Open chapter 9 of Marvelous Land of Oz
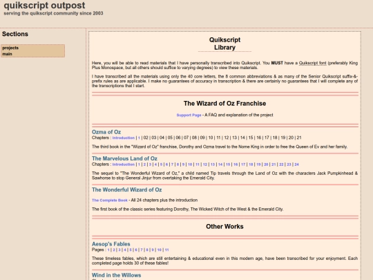 (183, 165)
